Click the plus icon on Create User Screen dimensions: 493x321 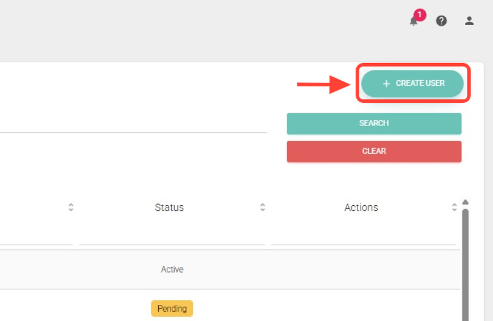386,83
